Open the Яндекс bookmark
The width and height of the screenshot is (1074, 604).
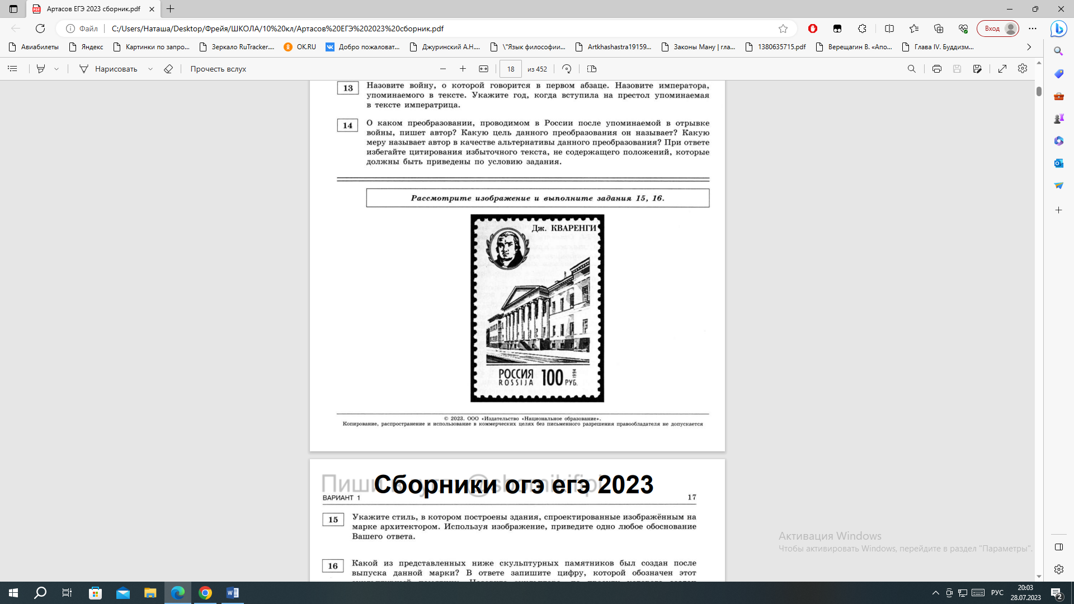(86, 47)
